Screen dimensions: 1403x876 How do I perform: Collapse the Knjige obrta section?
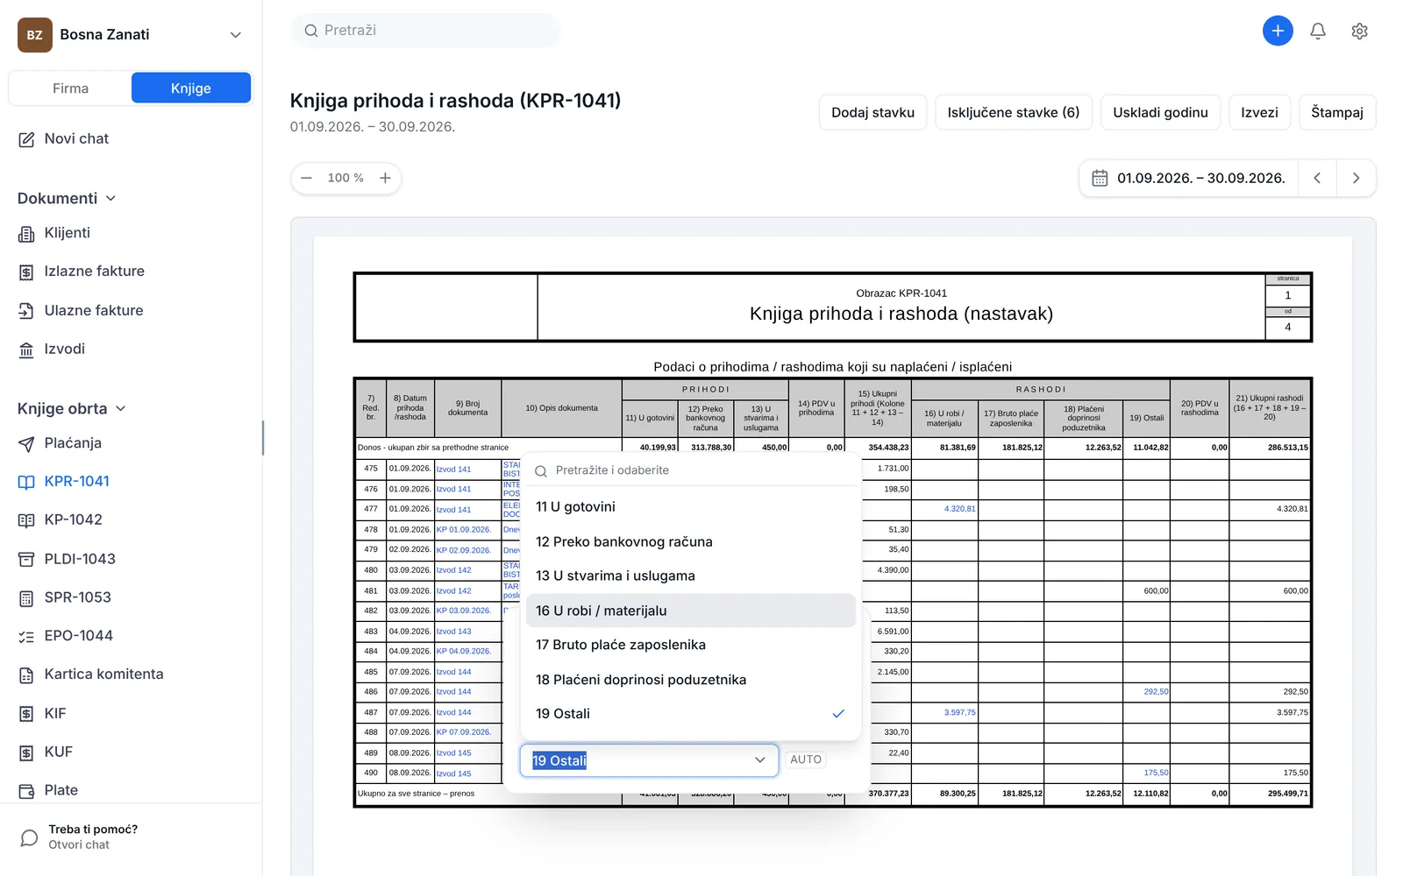click(x=72, y=408)
